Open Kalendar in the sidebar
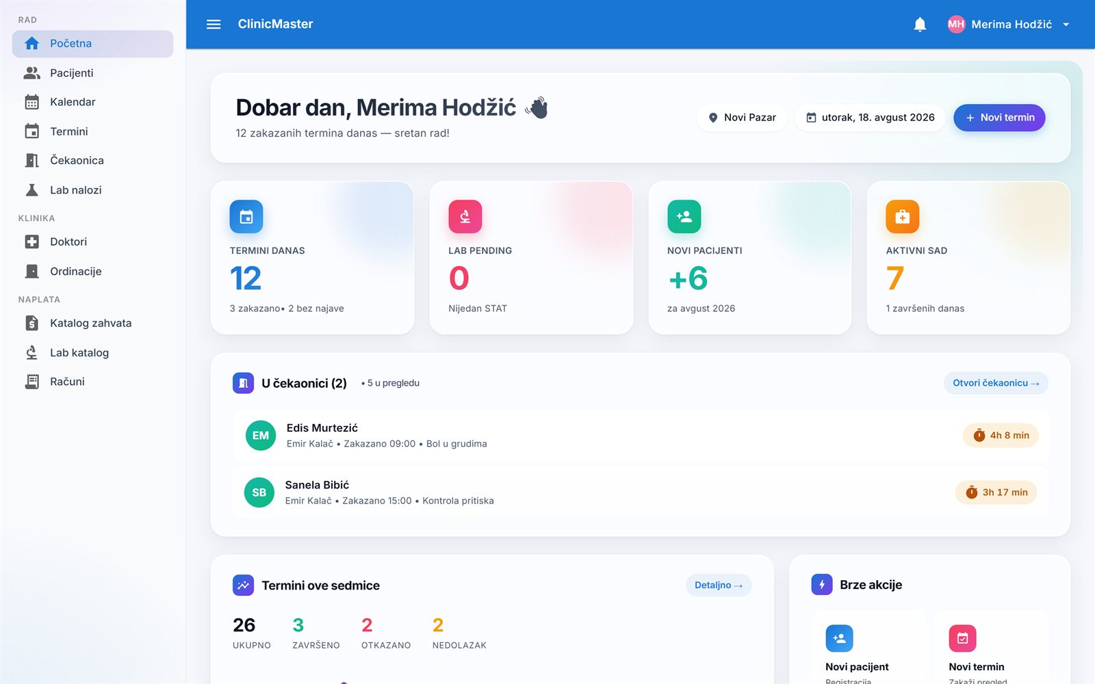The width and height of the screenshot is (1095, 684). [92, 102]
